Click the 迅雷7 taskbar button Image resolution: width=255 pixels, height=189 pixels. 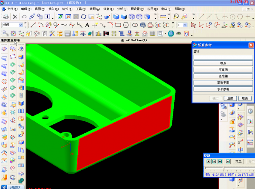coord(13,187)
